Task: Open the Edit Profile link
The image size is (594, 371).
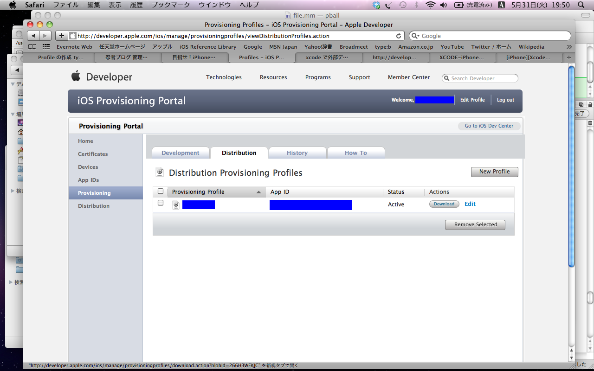Action: point(472,100)
